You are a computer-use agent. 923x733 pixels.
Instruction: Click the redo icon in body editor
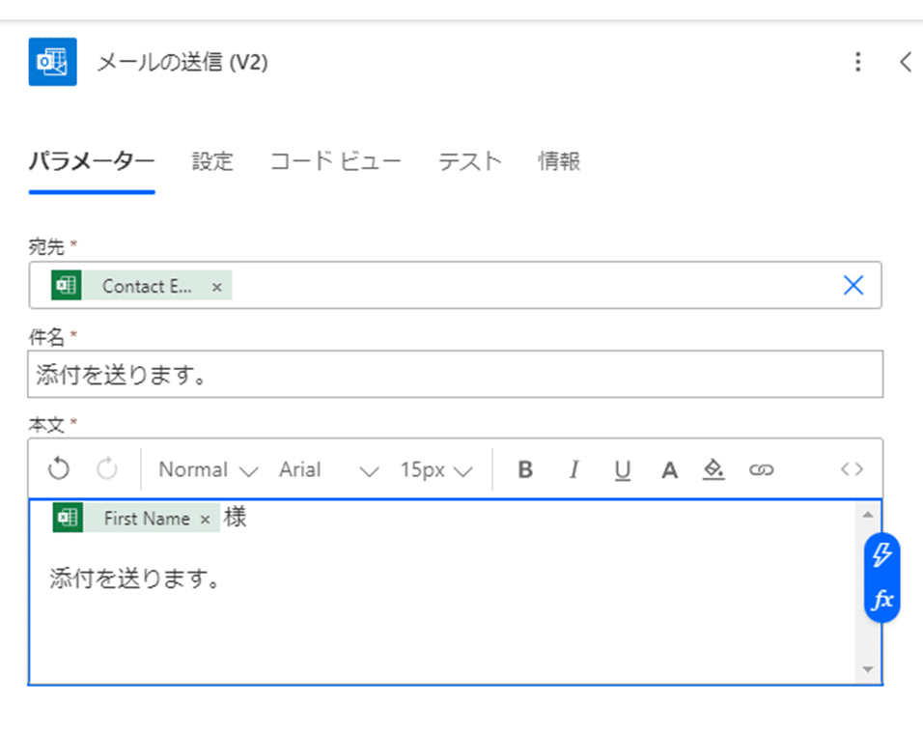(107, 469)
